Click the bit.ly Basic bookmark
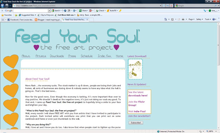220x133 pixels. tap(89, 15)
